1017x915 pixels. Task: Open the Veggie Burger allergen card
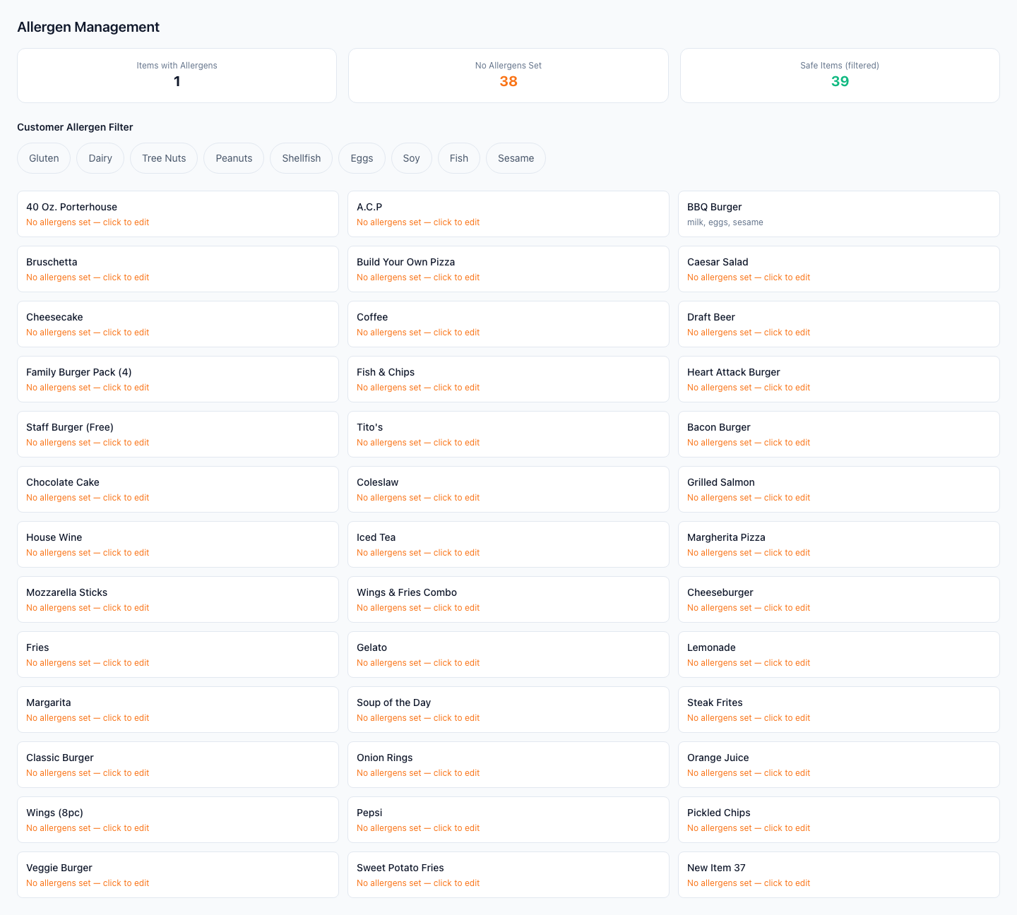click(x=178, y=875)
